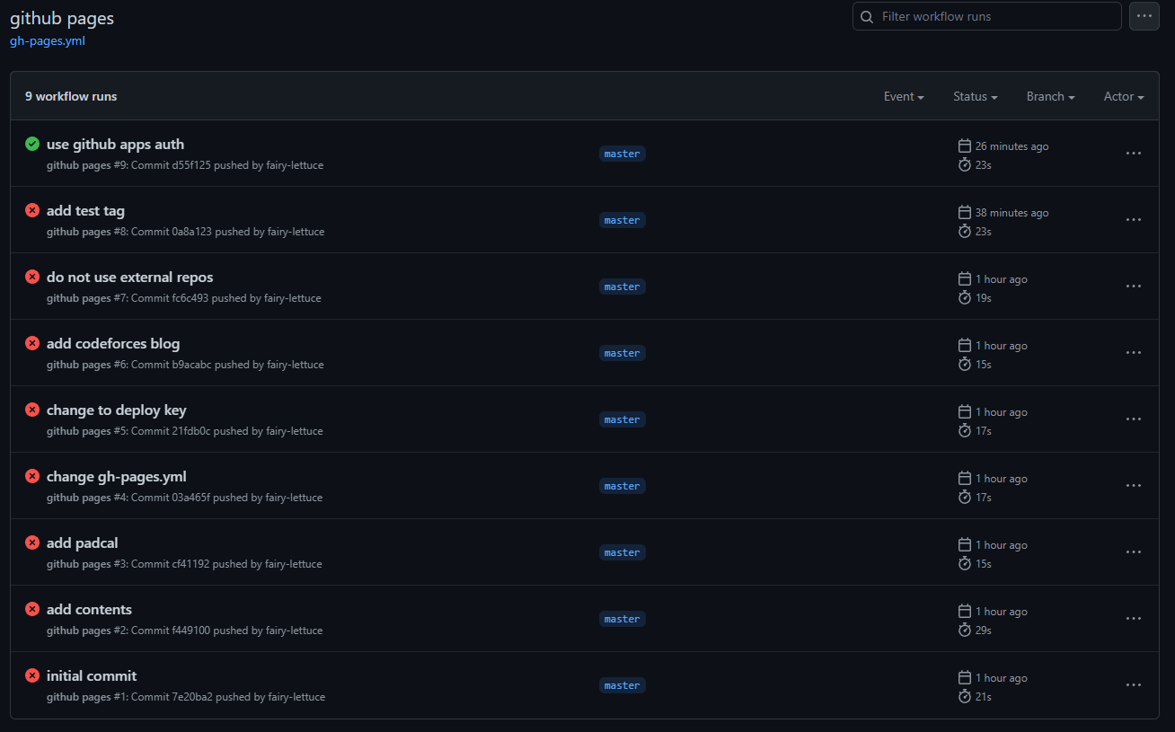Open the workflow options menu beside the filter box
1175x732 pixels.
tap(1144, 16)
